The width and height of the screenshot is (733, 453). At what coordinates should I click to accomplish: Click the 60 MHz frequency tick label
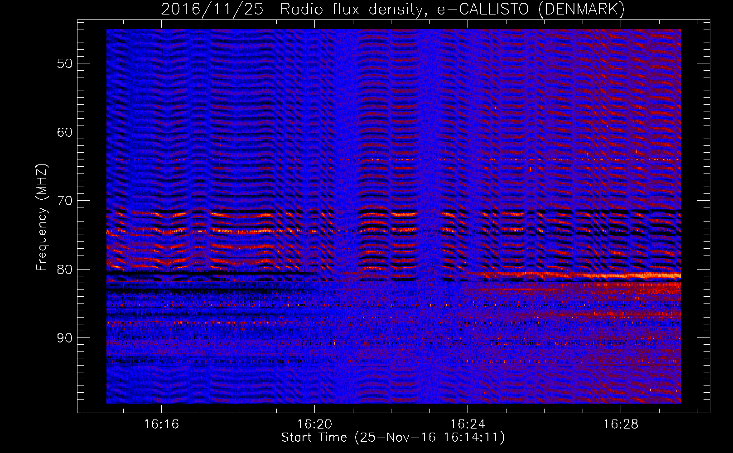(x=65, y=132)
